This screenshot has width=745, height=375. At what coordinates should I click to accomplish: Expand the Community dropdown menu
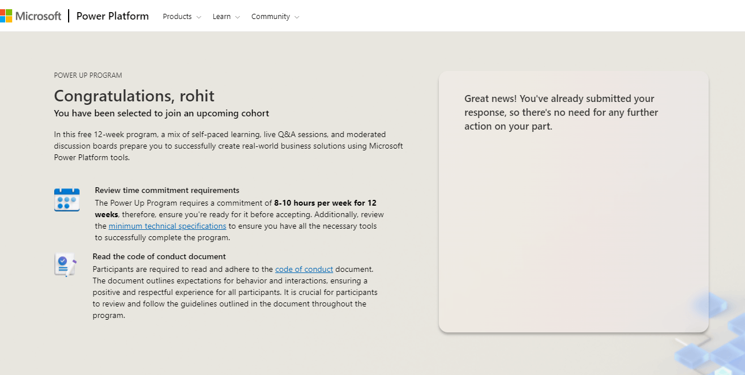tap(275, 17)
